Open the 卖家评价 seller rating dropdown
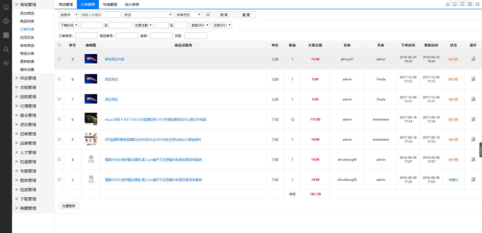 (200, 25)
